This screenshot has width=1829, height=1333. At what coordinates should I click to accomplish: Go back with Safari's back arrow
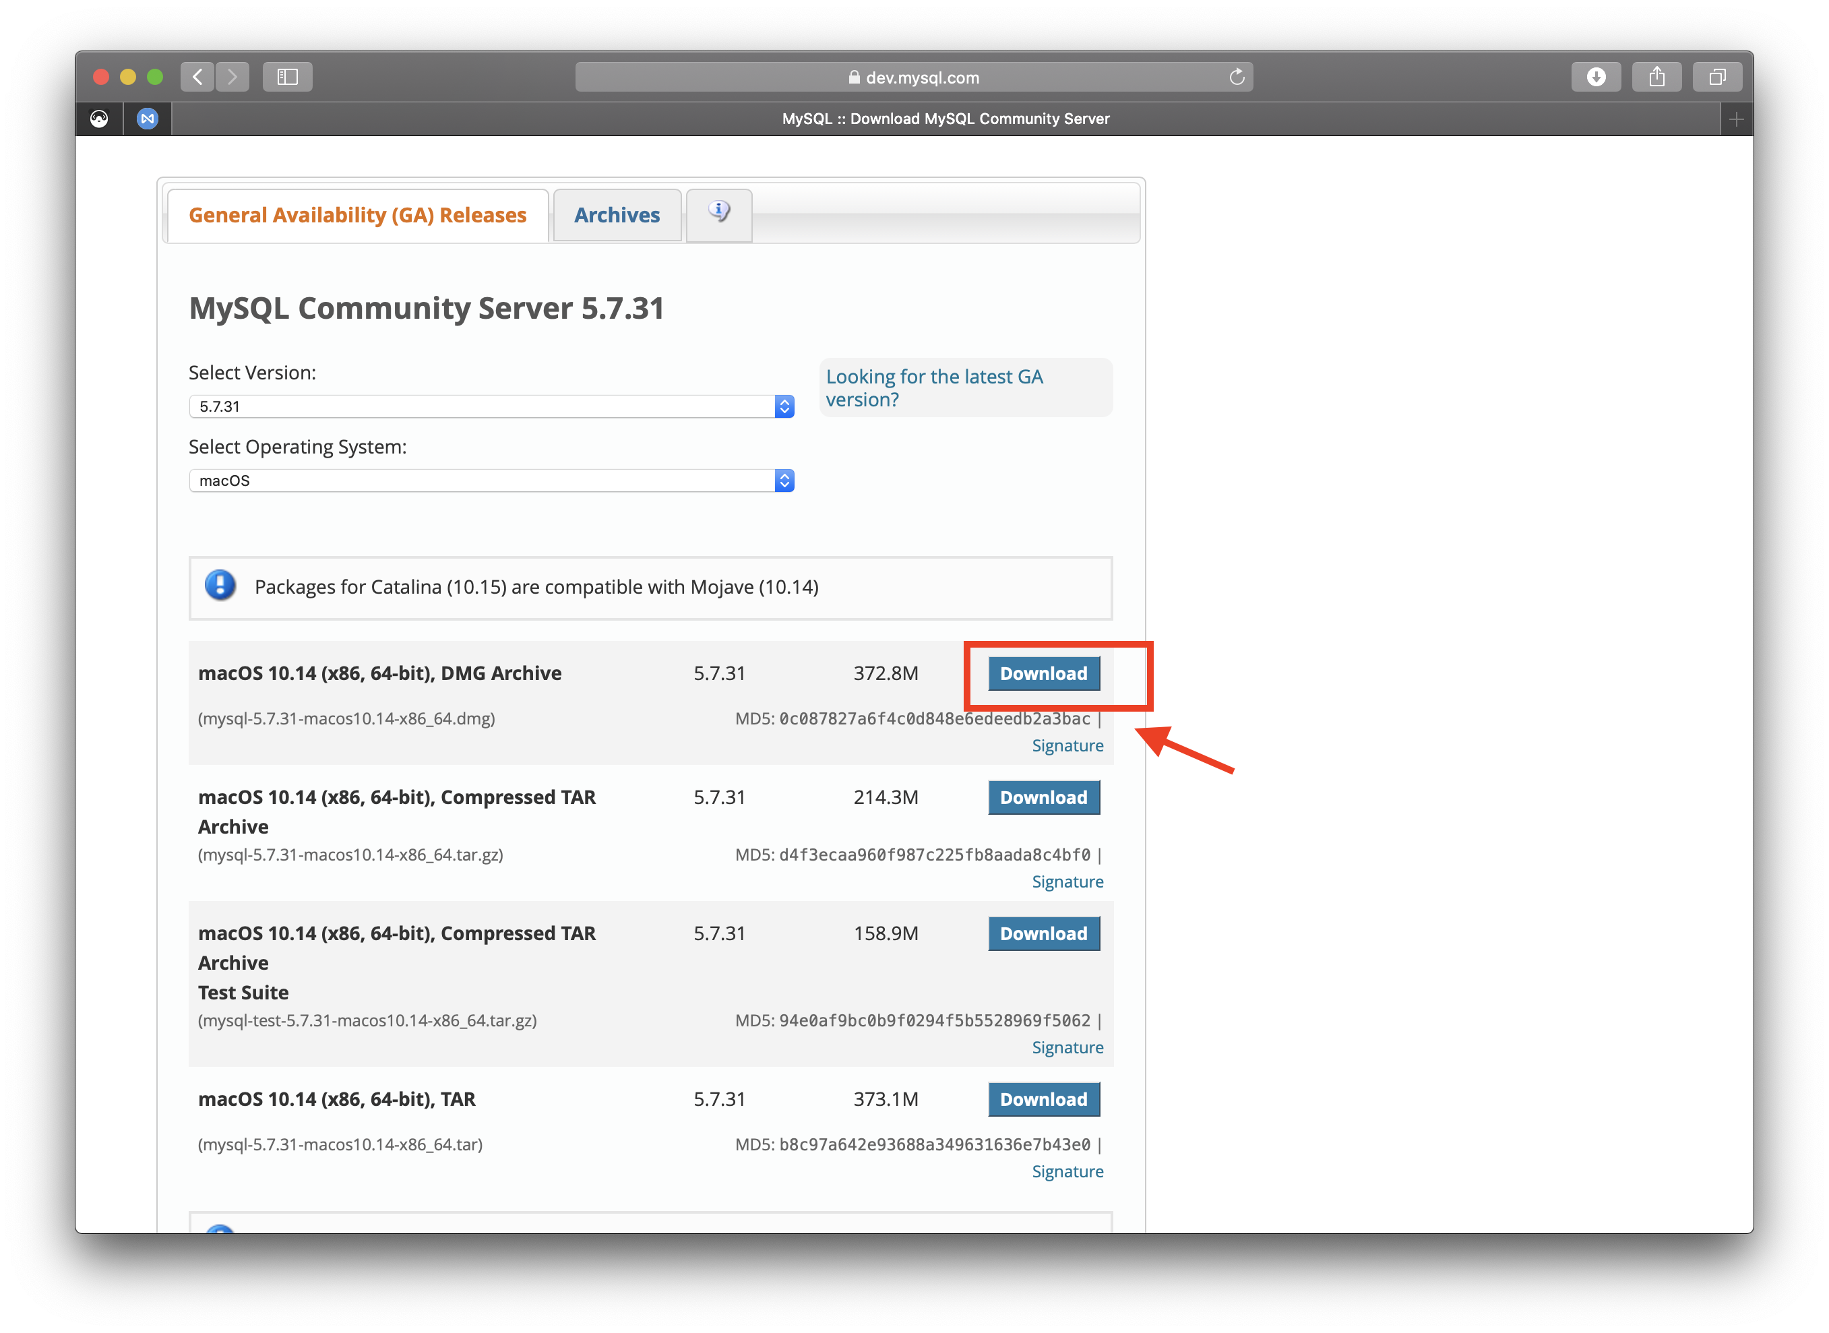197,77
